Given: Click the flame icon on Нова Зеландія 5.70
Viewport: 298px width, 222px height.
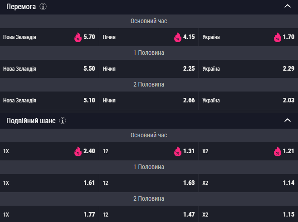Looking at the screenshot, I should tap(78, 37).
